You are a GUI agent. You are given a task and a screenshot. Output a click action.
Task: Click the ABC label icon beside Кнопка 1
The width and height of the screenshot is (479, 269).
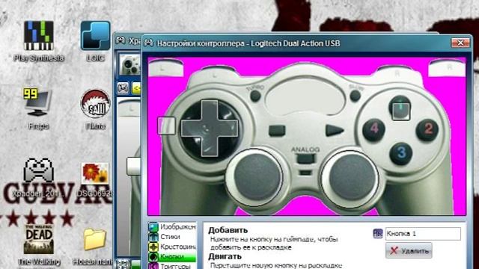pos(378,234)
